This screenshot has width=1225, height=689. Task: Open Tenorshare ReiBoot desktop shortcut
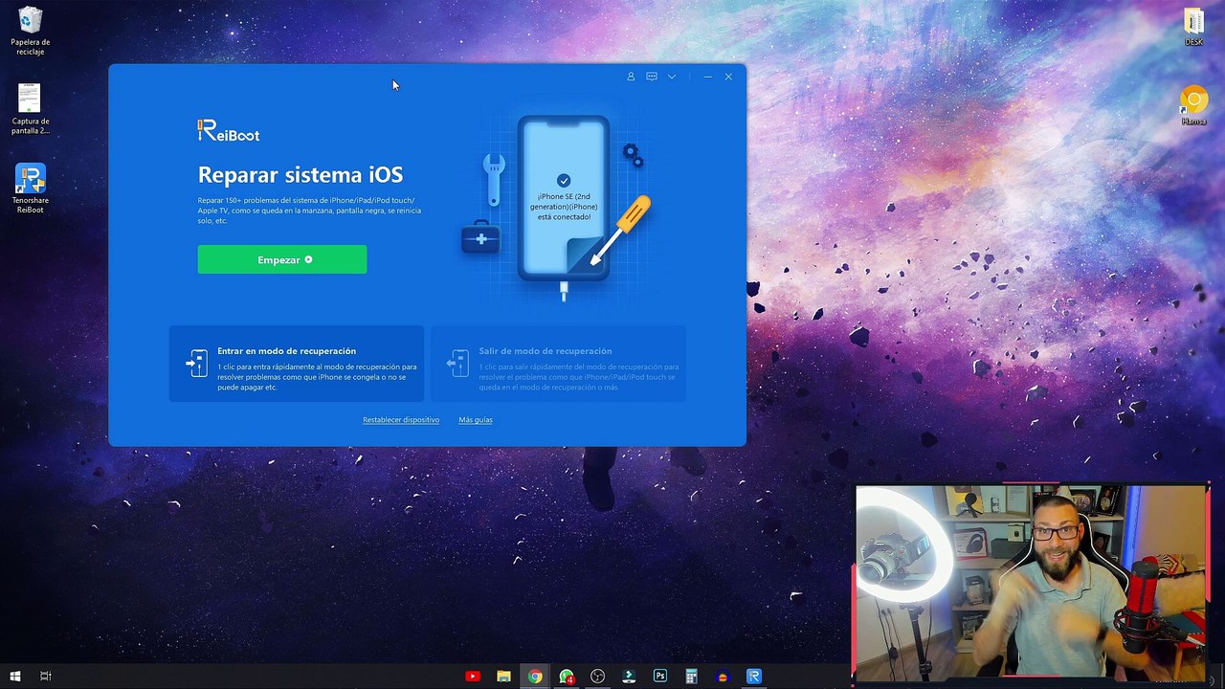pyautogui.click(x=31, y=189)
